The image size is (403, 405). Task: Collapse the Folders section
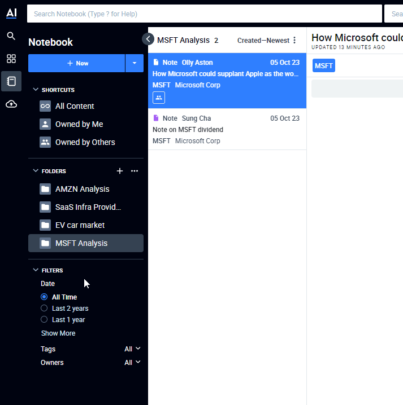click(x=36, y=171)
